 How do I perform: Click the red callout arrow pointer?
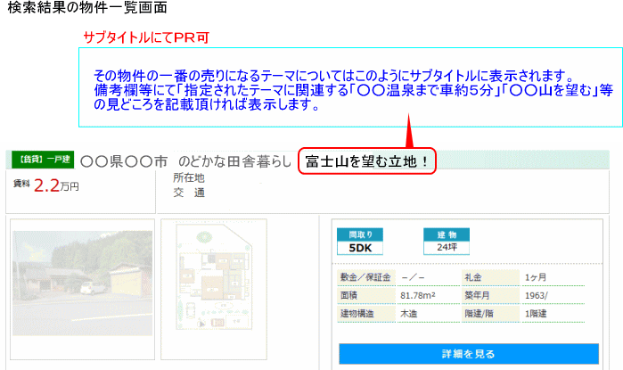411,132
